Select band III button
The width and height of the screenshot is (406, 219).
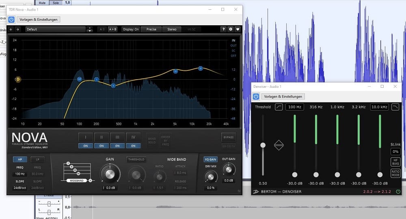click(x=117, y=137)
